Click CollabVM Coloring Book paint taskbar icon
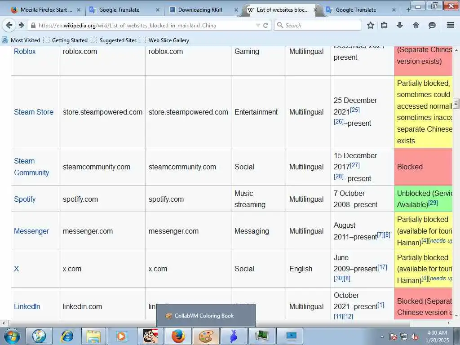460x345 pixels. pyautogui.click(x=206, y=336)
